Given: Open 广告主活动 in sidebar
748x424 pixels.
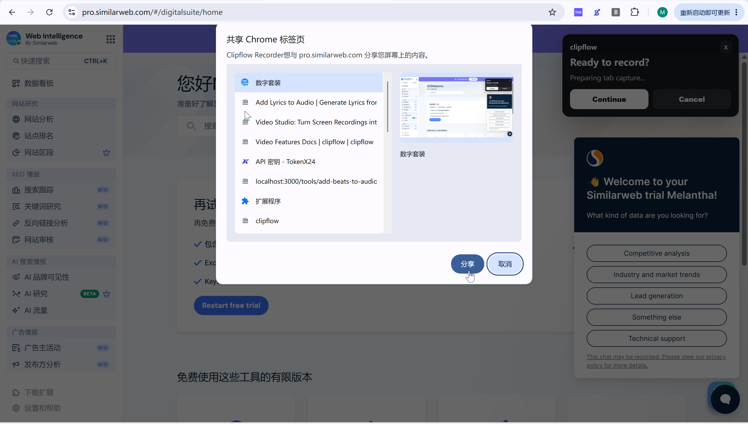Looking at the screenshot, I should point(61,348).
